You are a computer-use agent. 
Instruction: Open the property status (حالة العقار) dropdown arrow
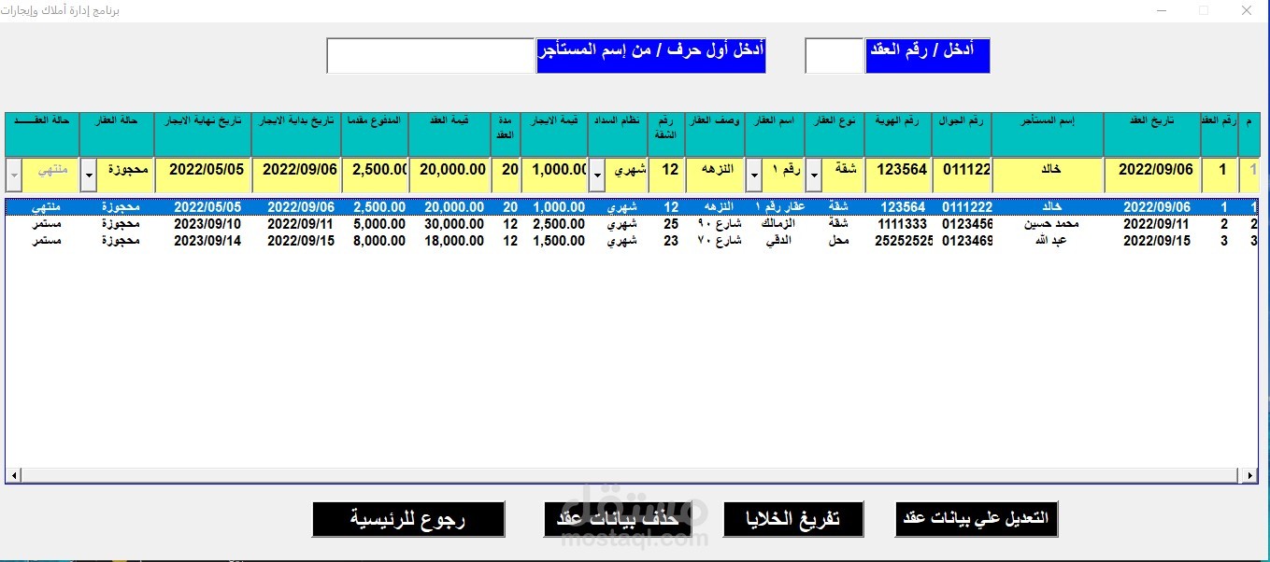(x=89, y=174)
